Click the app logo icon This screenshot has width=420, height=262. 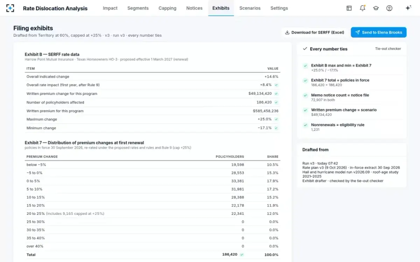[10, 8]
